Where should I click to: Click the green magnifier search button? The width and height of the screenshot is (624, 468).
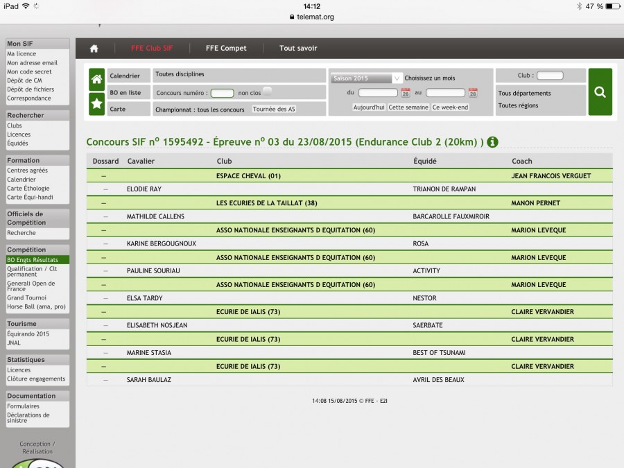[600, 92]
